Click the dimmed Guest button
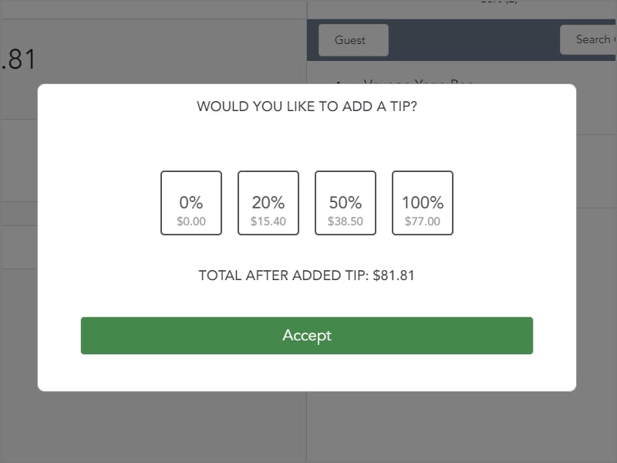The image size is (617, 463). coord(353,40)
